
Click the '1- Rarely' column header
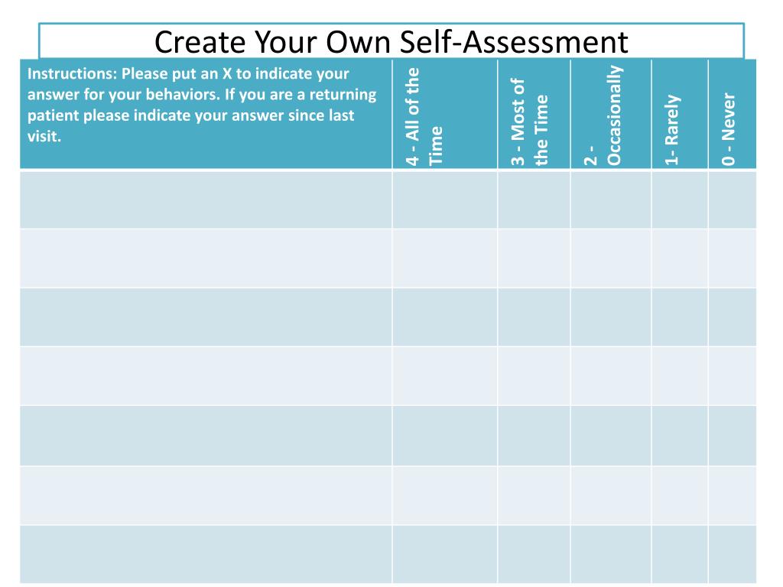[x=680, y=114]
